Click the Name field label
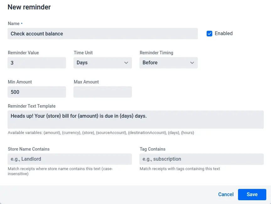The width and height of the screenshot is (271, 204). click(x=14, y=24)
